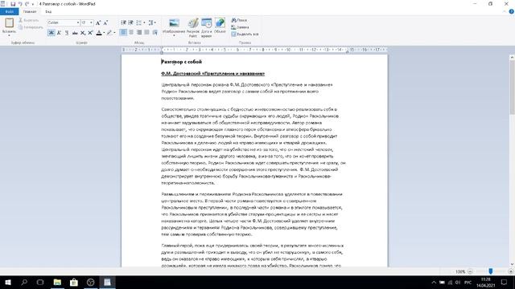Click the Date and time (Дата и время) icon
The height and width of the screenshot is (289, 515).
coord(207,23)
